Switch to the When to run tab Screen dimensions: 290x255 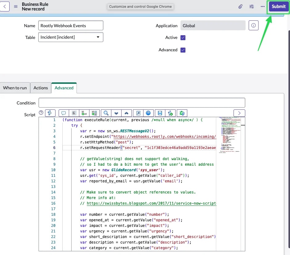pyautogui.click(x=15, y=88)
